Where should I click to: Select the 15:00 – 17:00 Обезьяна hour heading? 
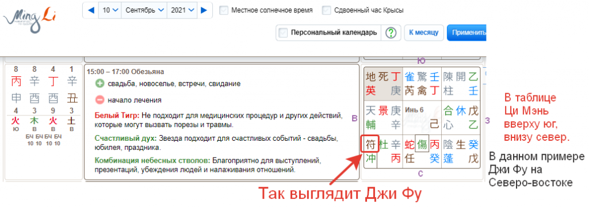125,71
